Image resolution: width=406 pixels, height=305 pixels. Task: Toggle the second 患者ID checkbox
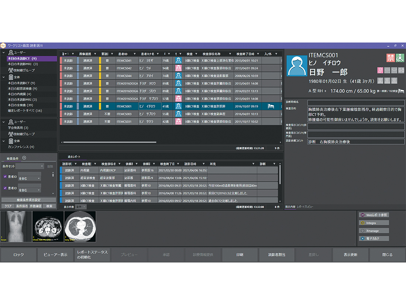tap(5, 188)
